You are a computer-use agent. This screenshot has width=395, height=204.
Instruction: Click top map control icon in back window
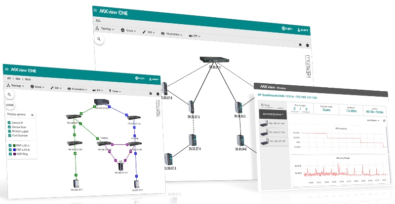[307, 58]
